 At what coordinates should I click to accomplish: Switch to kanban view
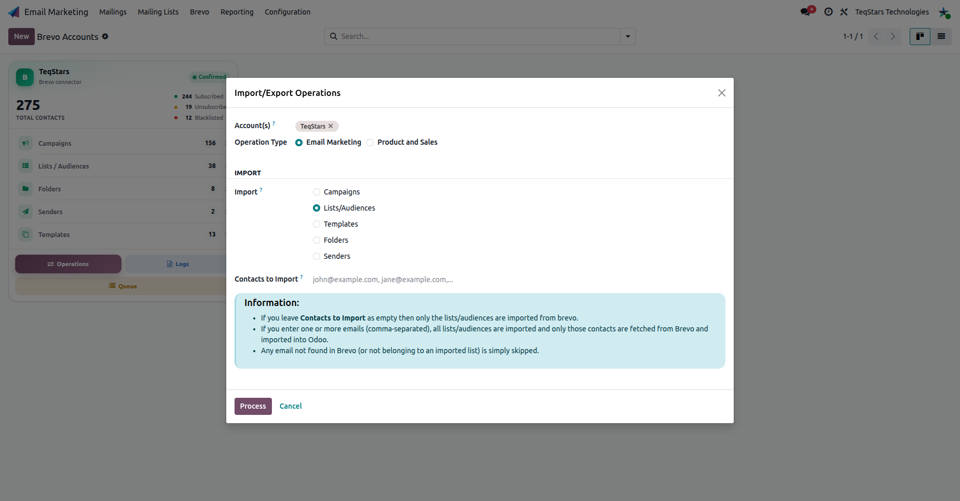(920, 36)
